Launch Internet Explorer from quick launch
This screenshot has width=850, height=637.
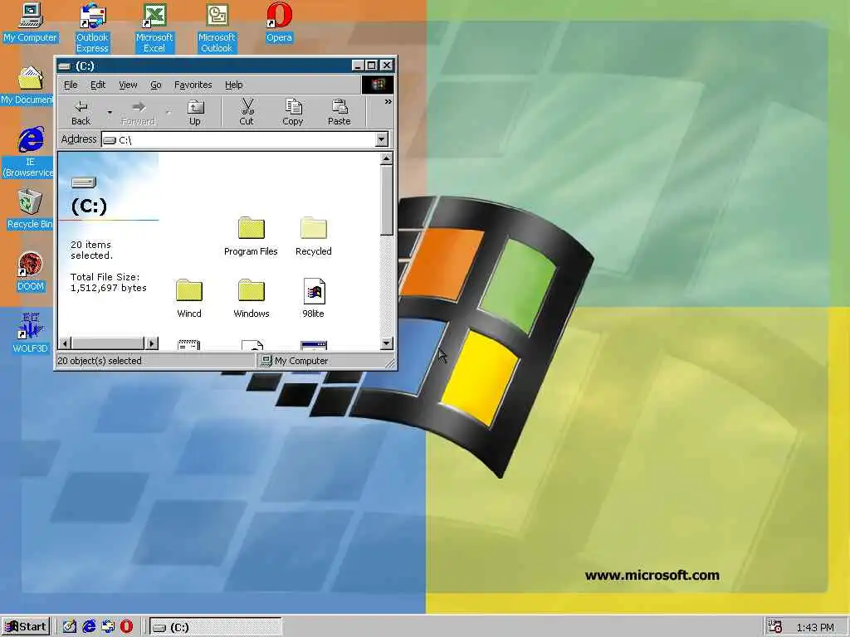click(88, 626)
